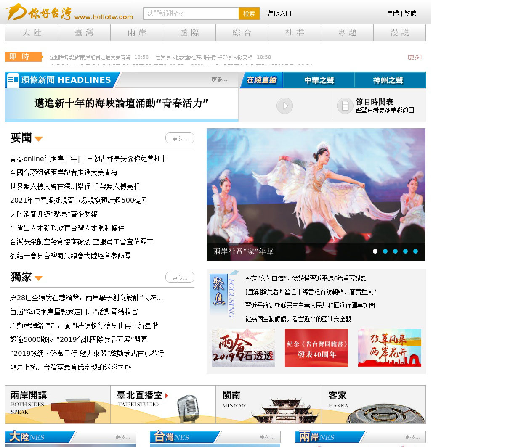Open article 青春online行兩岸十年
Screen dimensions: 505x447
[x=88, y=159]
